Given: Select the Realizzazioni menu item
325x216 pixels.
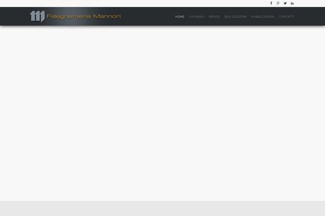Looking at the screenshot, I should click(x=236, y=17).
